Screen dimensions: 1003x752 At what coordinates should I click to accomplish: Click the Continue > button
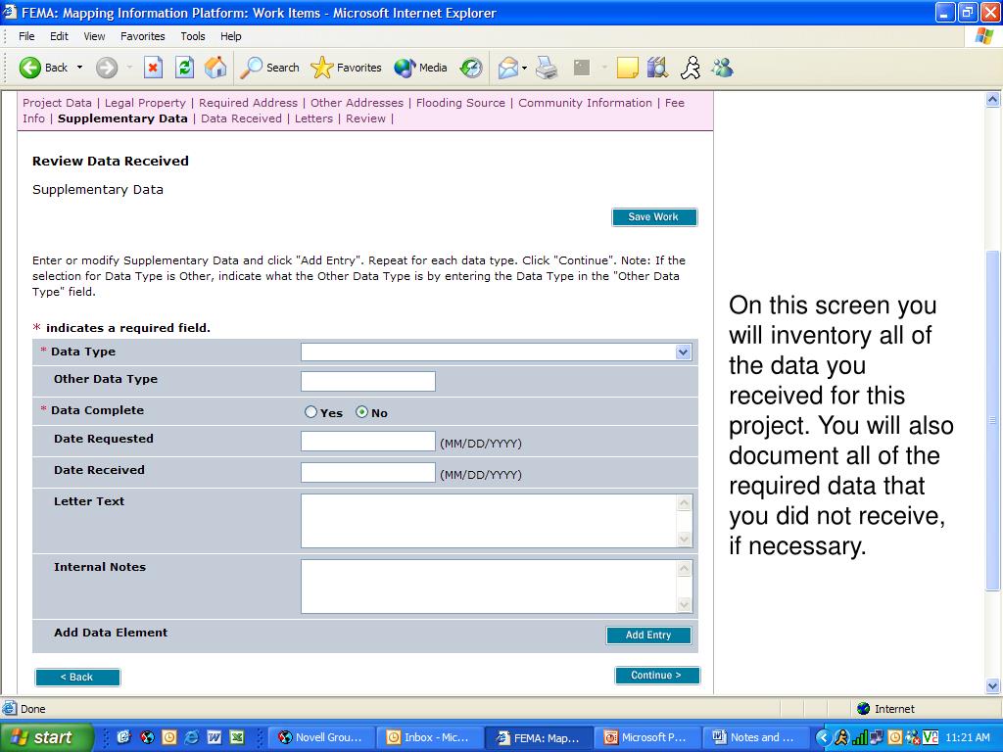point(657,676)
